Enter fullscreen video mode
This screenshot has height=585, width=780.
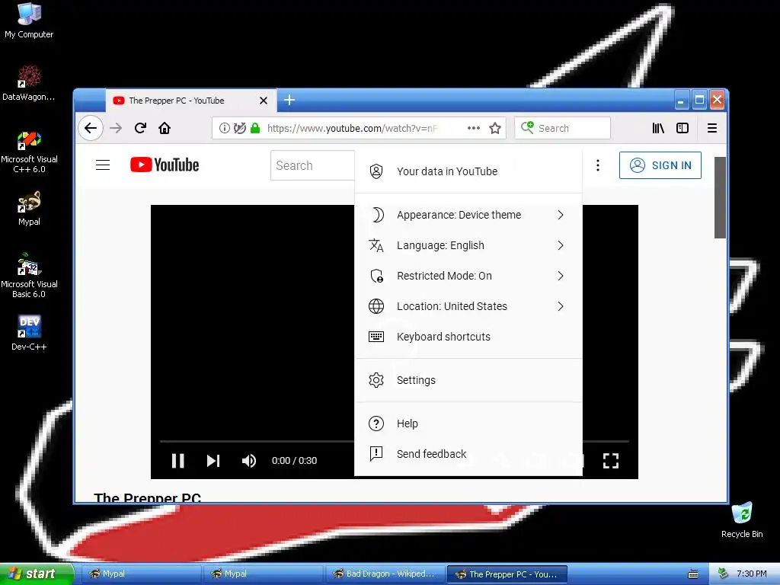611,461
